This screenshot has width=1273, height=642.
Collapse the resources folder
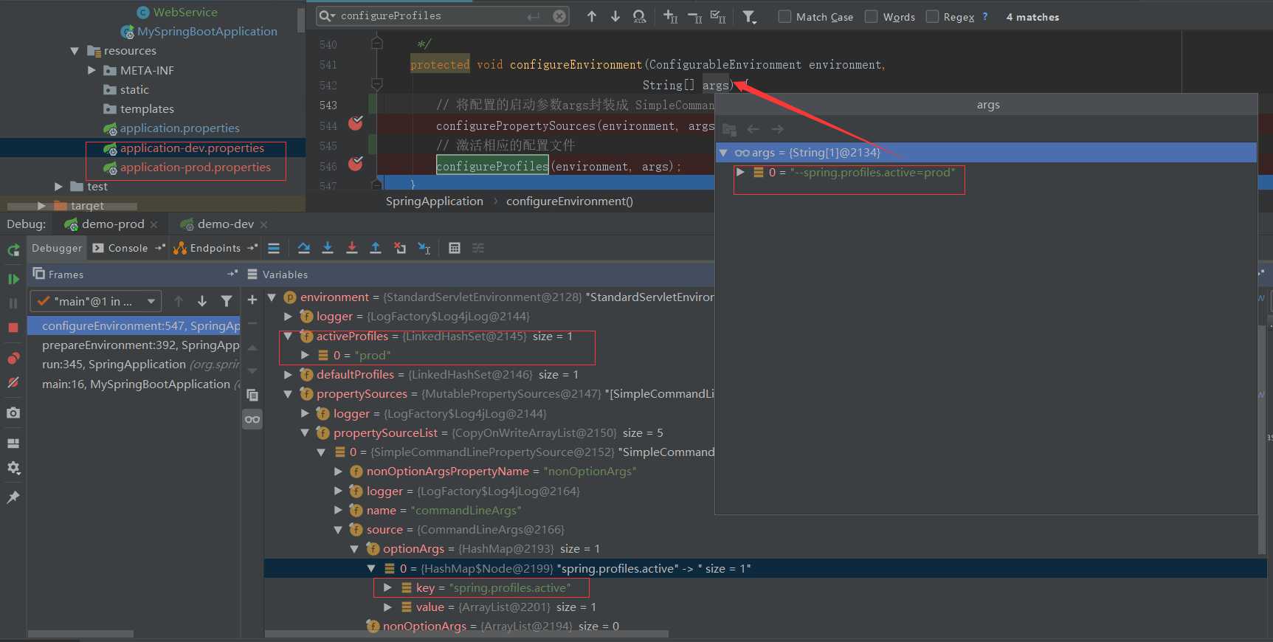coord(75,51)
